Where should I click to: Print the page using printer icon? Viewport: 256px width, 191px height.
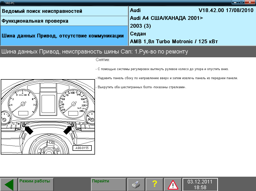[x=136, y=185]
